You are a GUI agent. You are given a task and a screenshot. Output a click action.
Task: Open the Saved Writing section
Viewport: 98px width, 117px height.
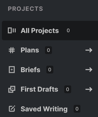pos(44,109)
